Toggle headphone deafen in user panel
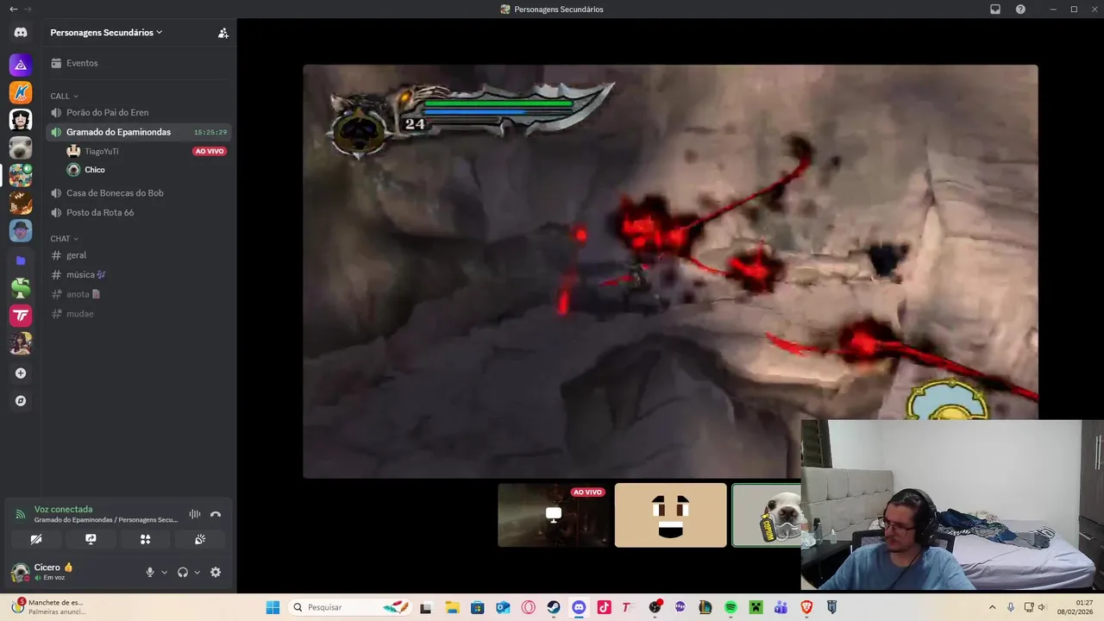 tap(183, 572)
